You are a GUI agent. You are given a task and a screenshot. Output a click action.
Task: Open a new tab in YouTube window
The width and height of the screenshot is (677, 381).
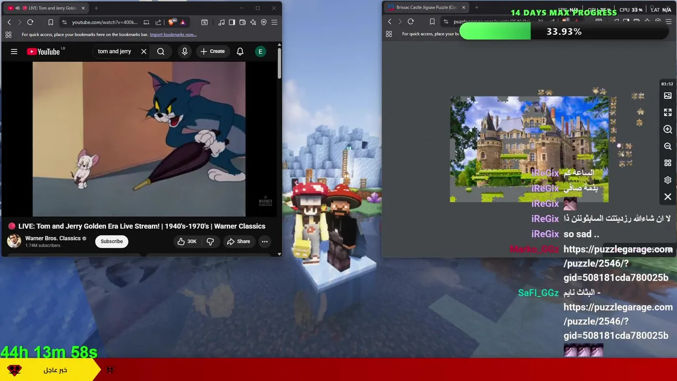click(x=96, y=8)
